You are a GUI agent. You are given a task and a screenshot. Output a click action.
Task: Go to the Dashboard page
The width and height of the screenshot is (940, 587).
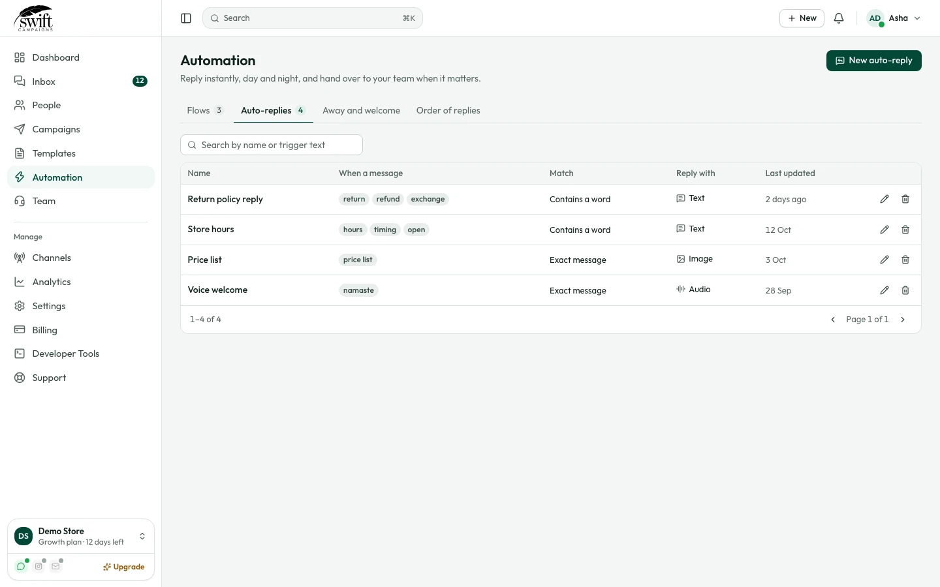tap(81, 57)
